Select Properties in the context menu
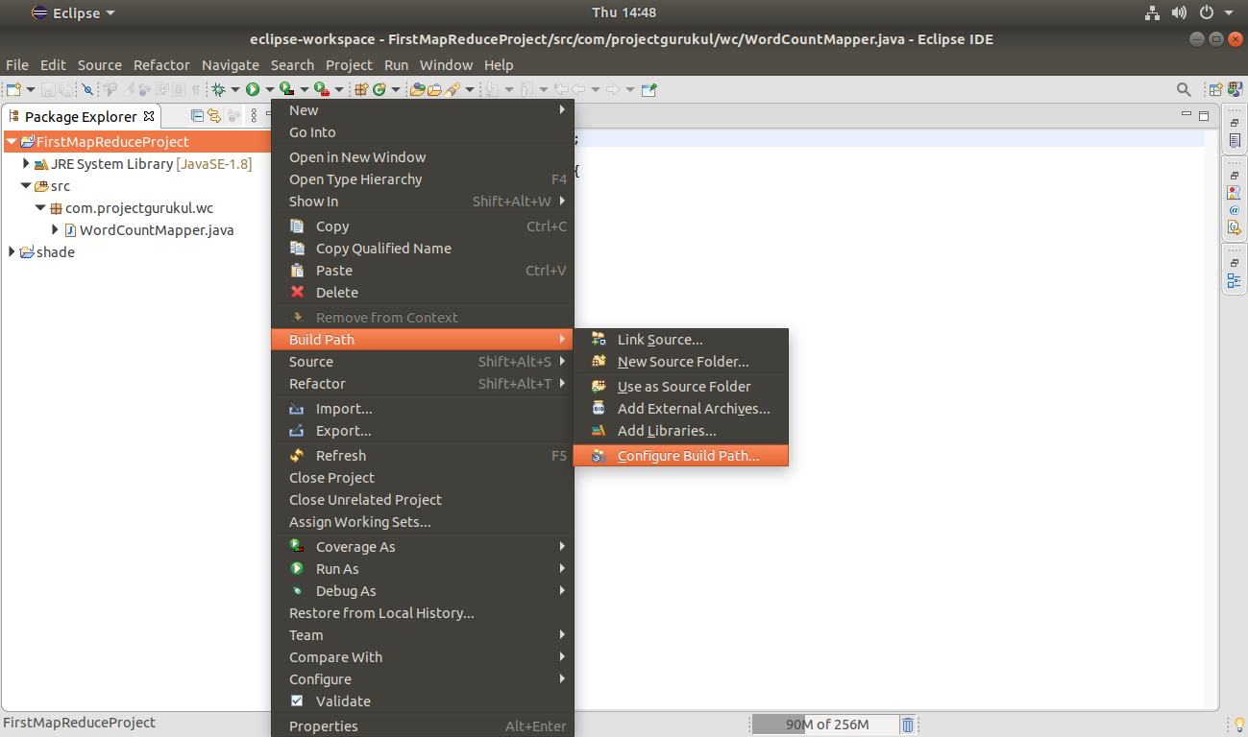The height and width of the screenshot is (737, 1248). pos(423,726)
